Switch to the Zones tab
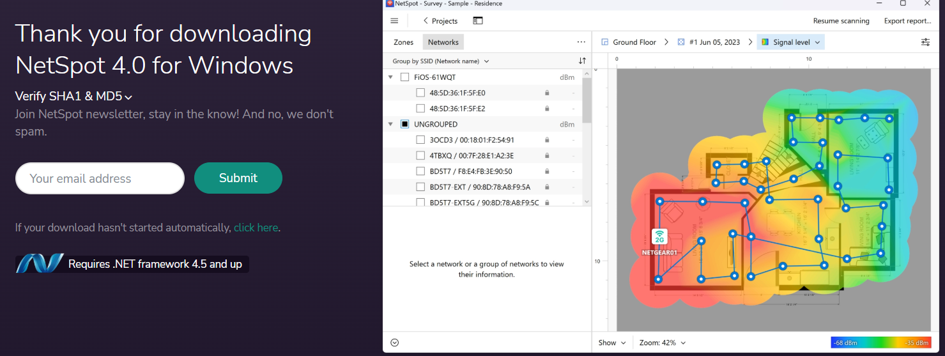 (x=404, y=42)
